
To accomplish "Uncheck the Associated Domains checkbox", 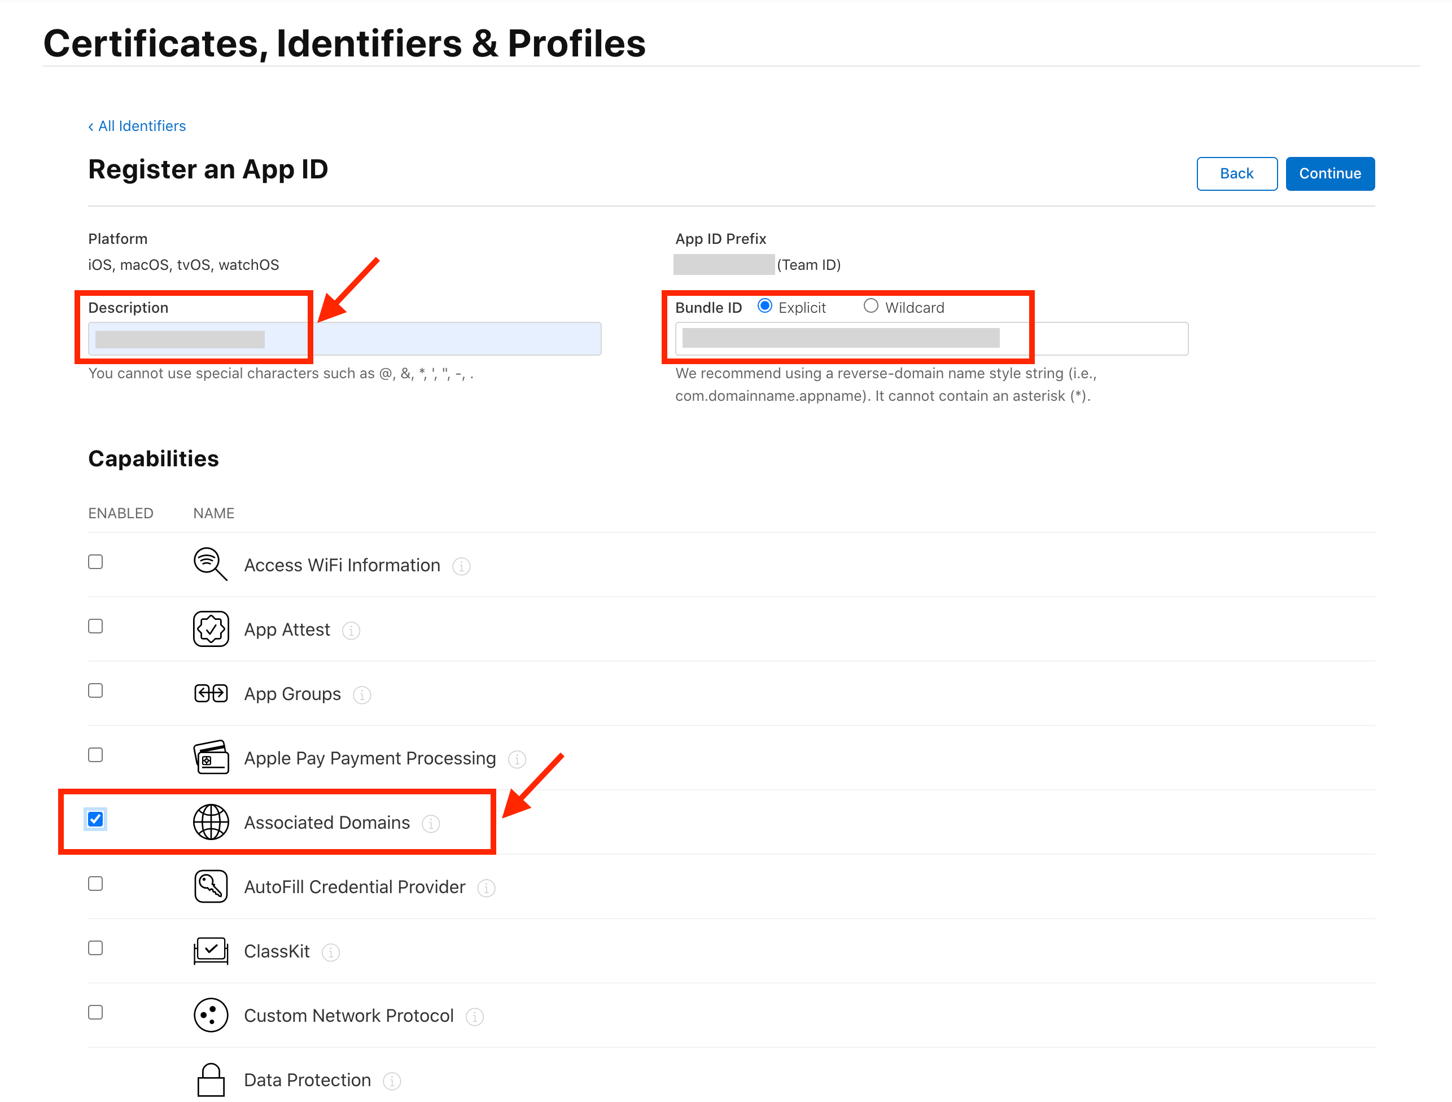I will pos(95,819).
